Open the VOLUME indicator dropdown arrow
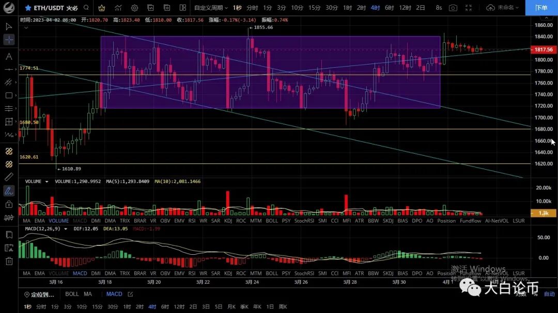Viewport: 558px width, 313px height. pyautogui.click(x=47, y=182)
